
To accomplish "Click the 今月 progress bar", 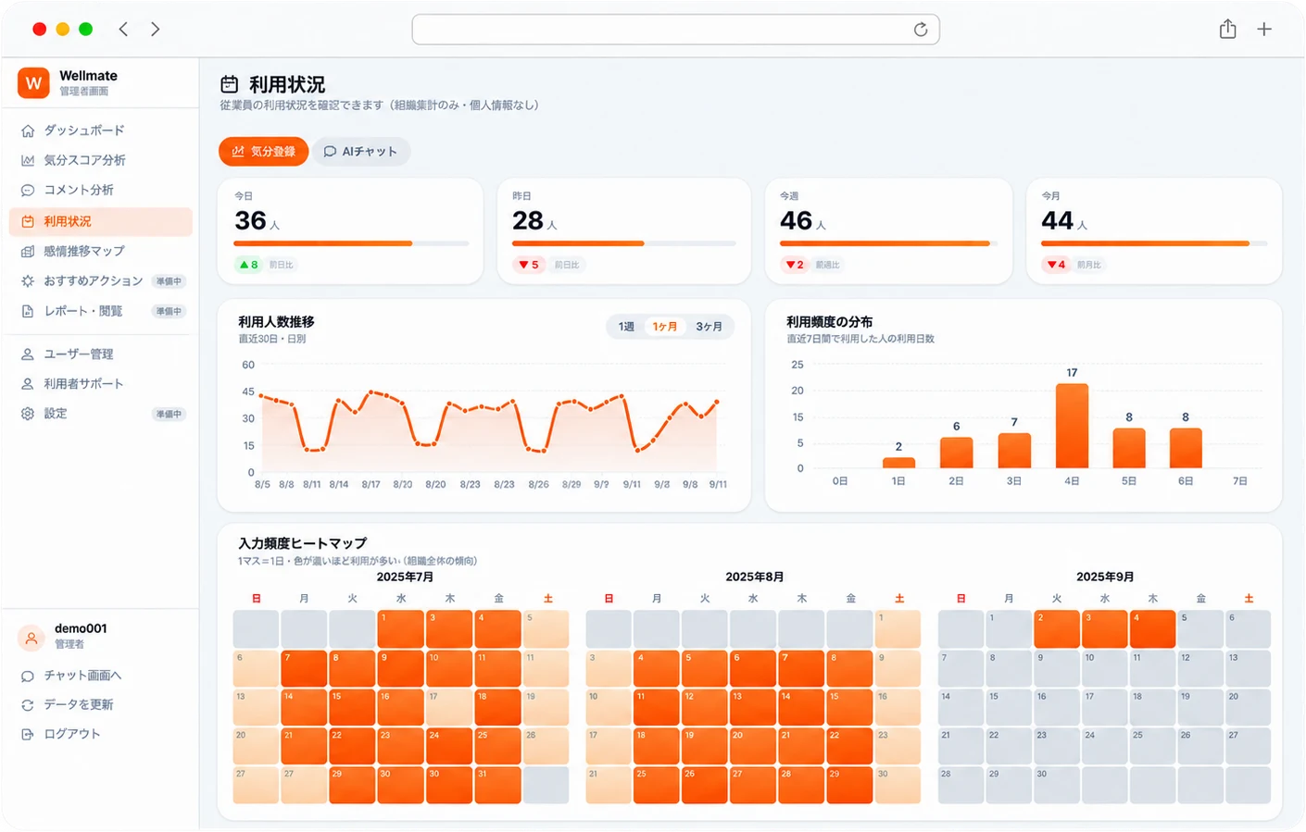I will coord(1154,243).
